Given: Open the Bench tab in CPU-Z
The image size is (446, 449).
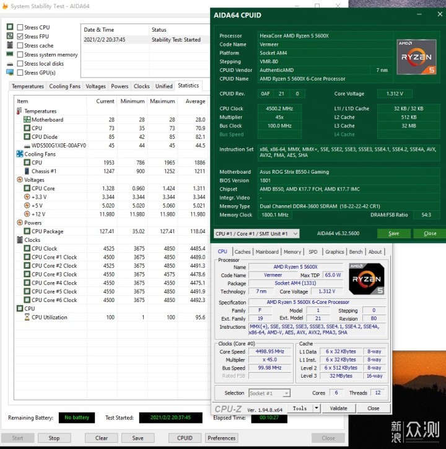Looking at the screenshot, I should [x=356, y=252].
